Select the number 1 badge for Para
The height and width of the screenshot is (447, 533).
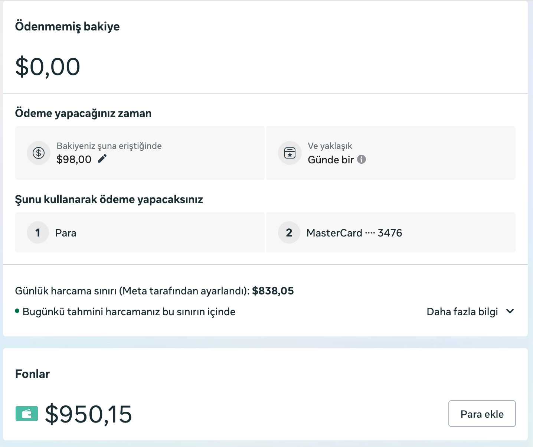[38, 232]
